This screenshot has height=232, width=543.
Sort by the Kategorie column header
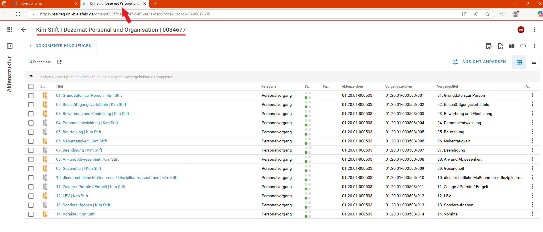pyautogui.click(x=269, y=86)
